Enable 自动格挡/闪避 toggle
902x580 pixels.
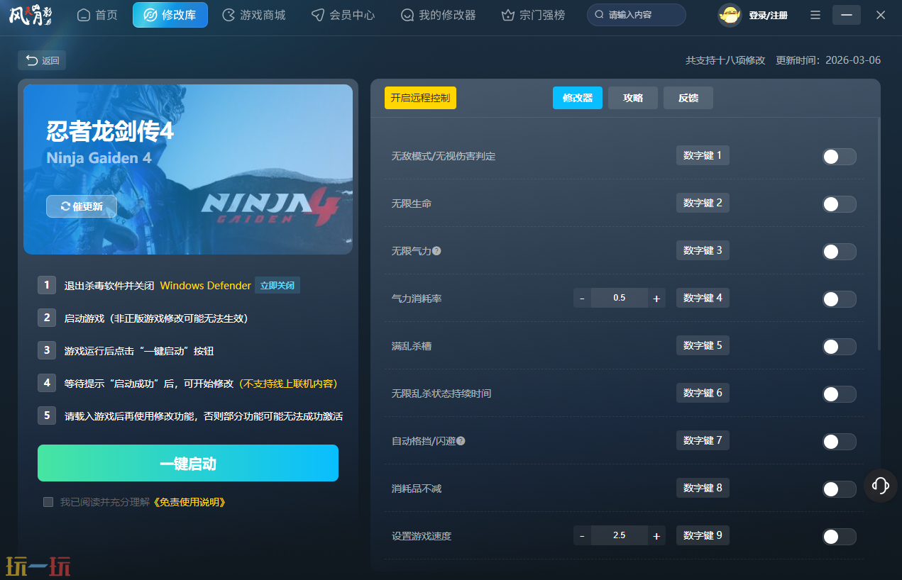(840, 442)
